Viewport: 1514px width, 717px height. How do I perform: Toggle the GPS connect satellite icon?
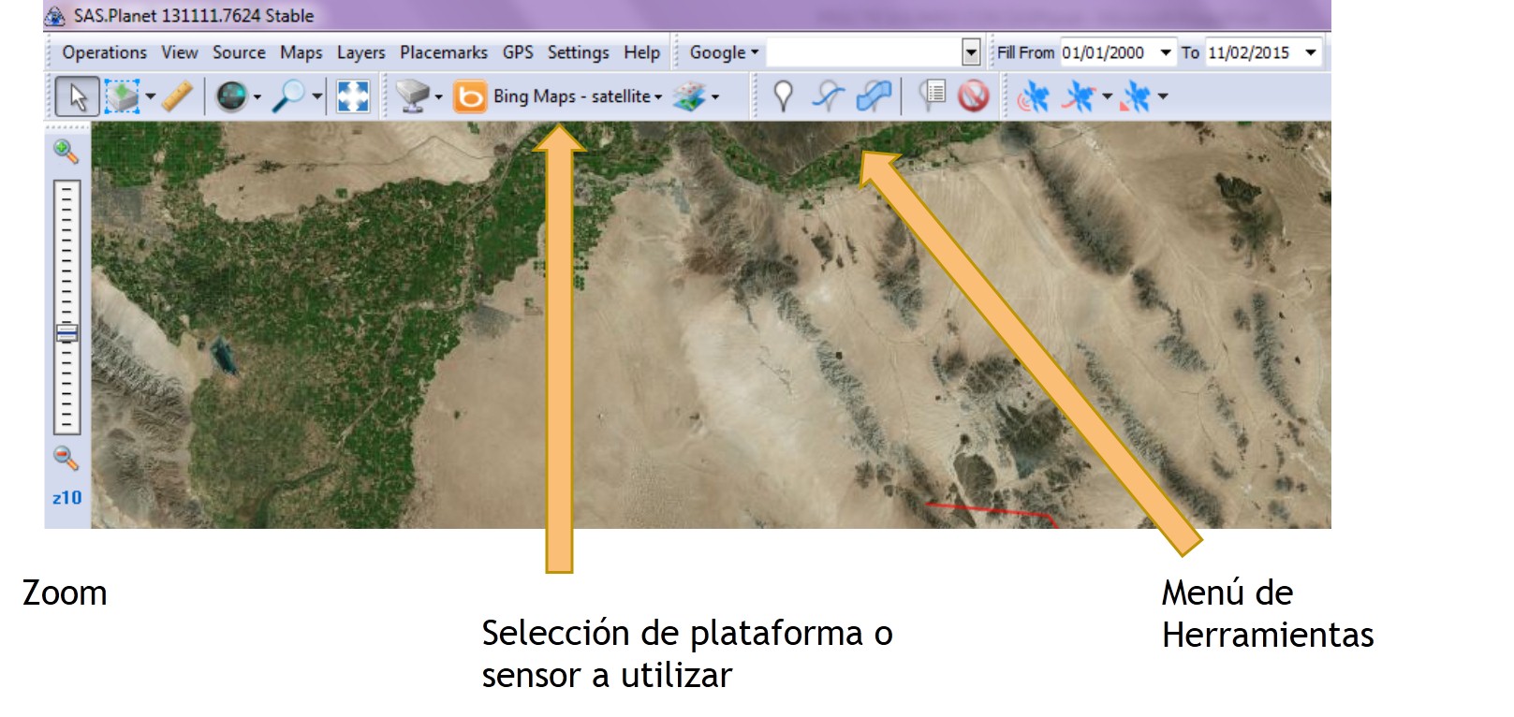click(x=1034, y=96)
